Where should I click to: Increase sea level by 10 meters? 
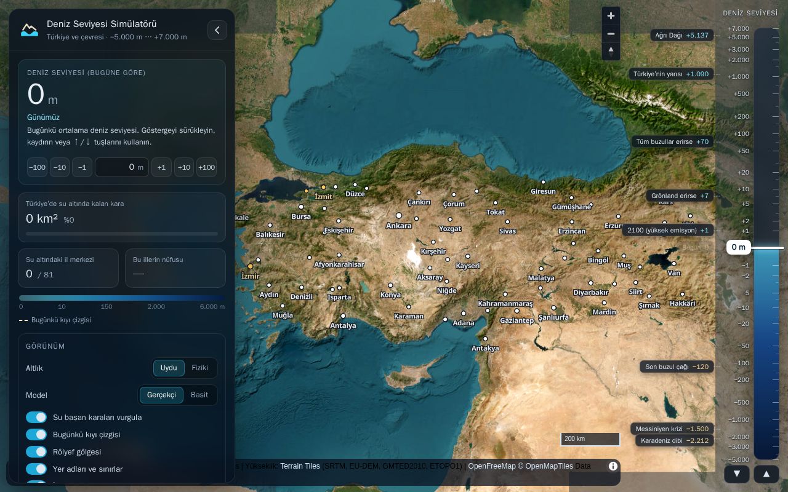coord(184,167)
